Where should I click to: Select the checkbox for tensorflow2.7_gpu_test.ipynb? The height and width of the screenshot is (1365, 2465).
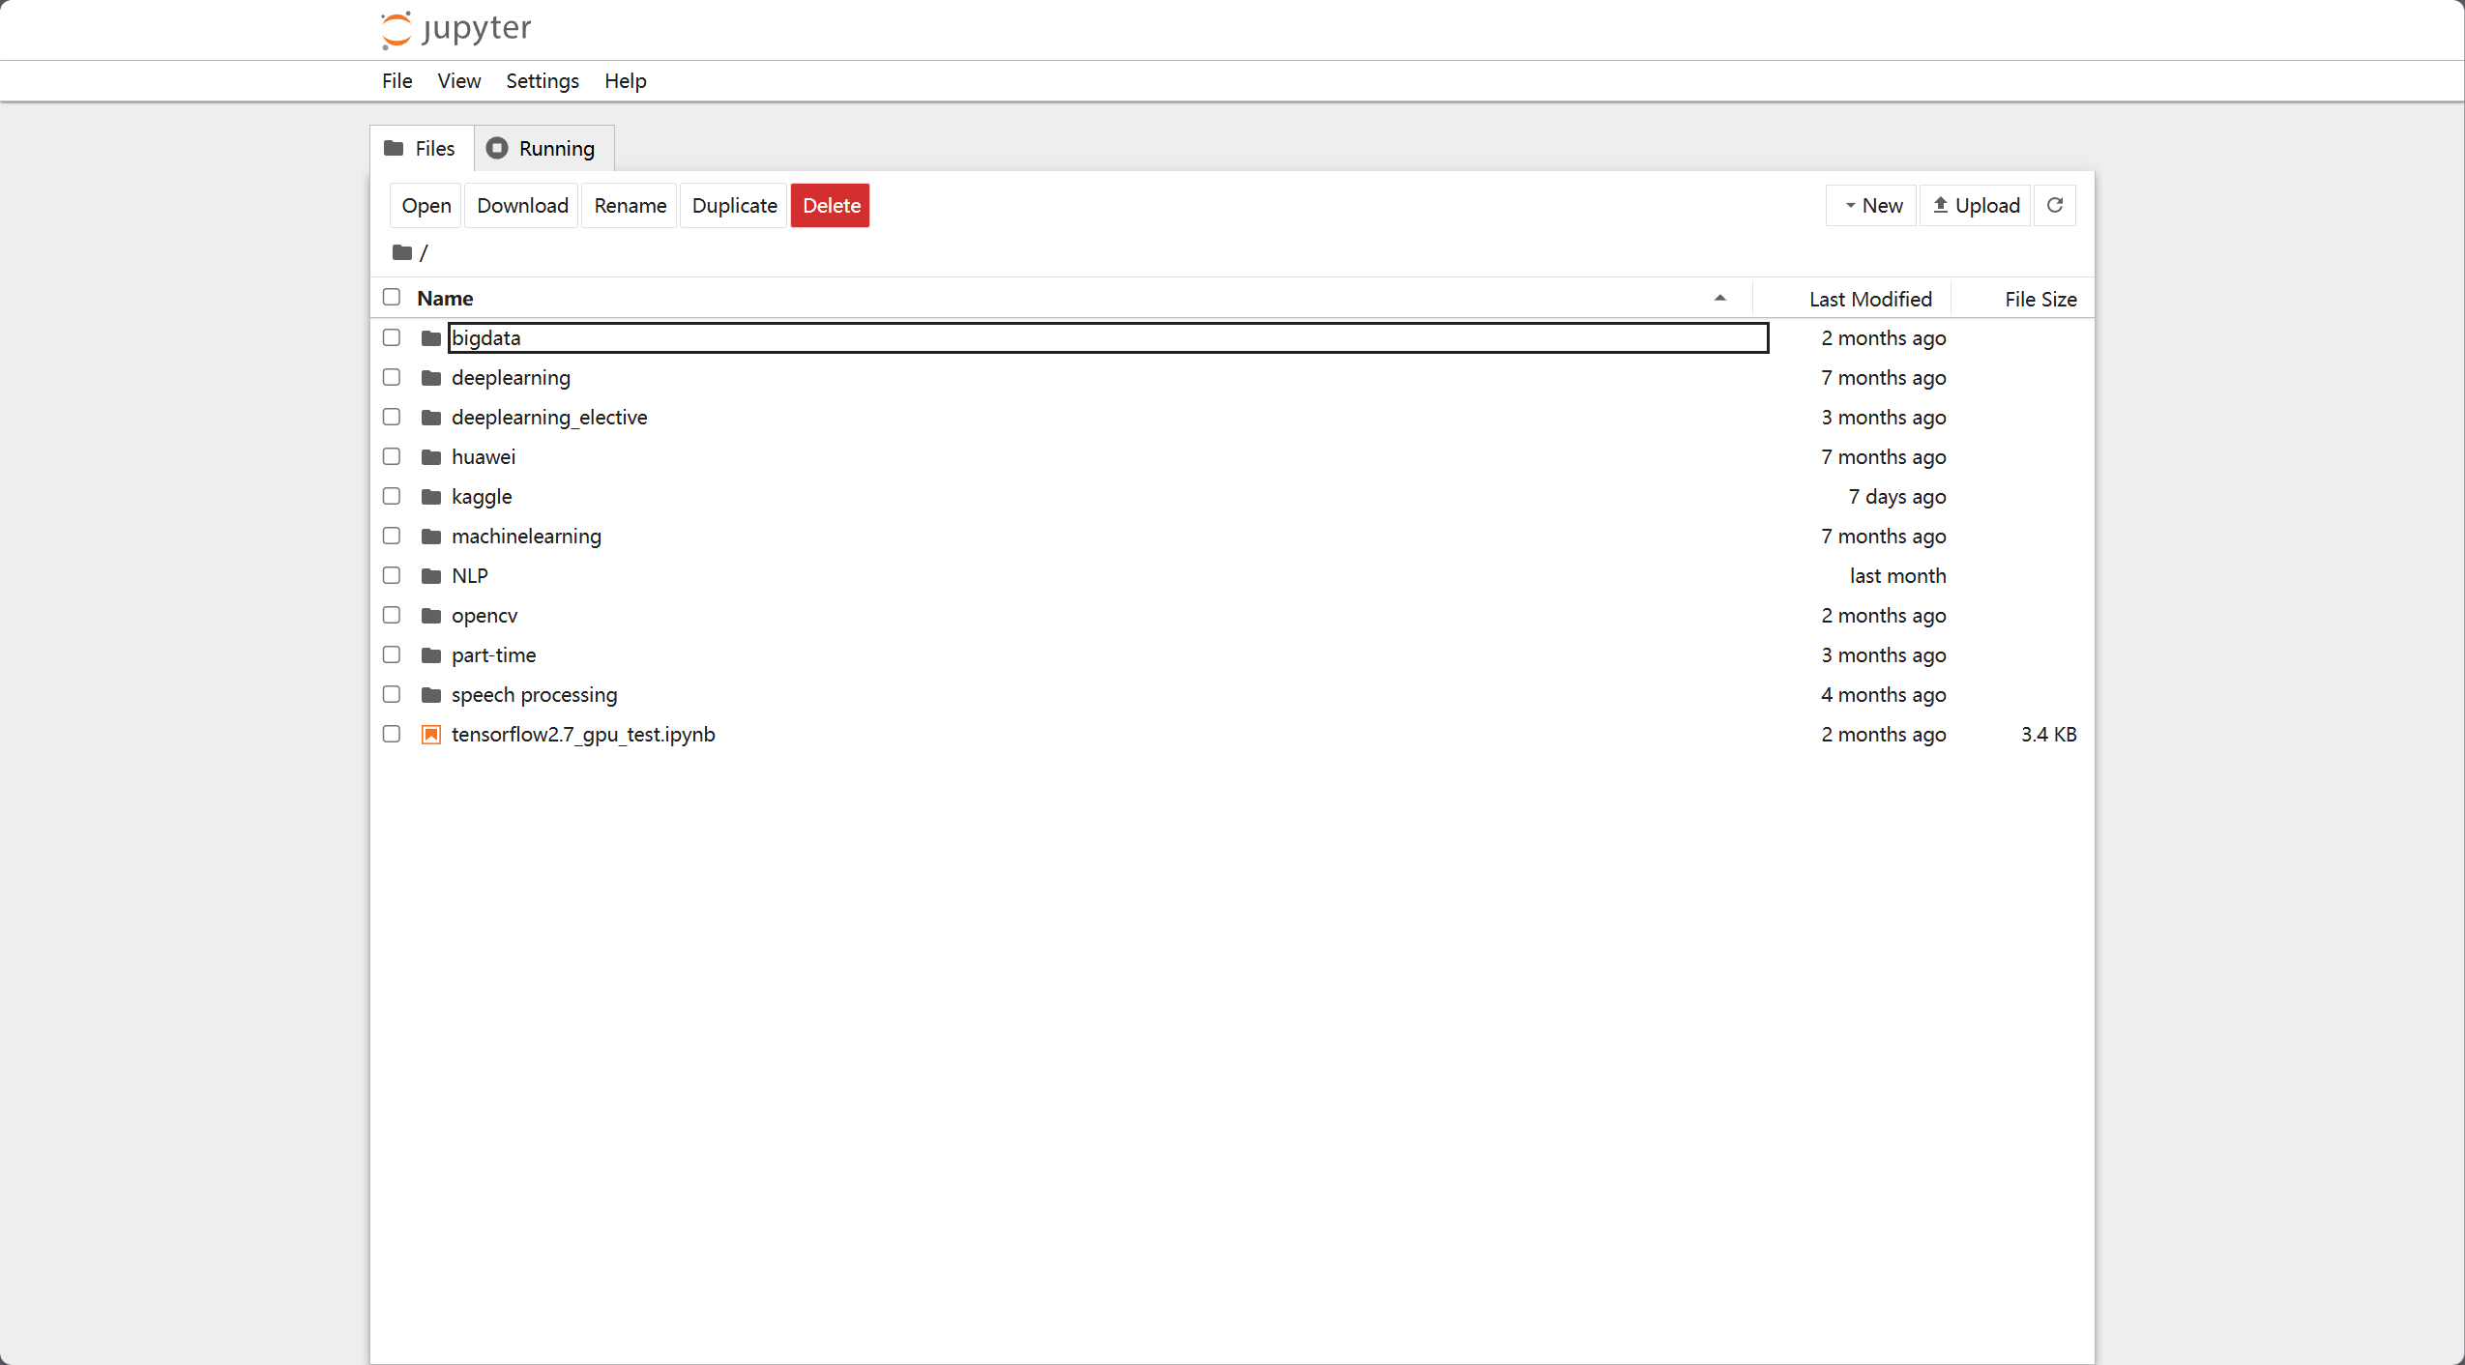point(392,735)
